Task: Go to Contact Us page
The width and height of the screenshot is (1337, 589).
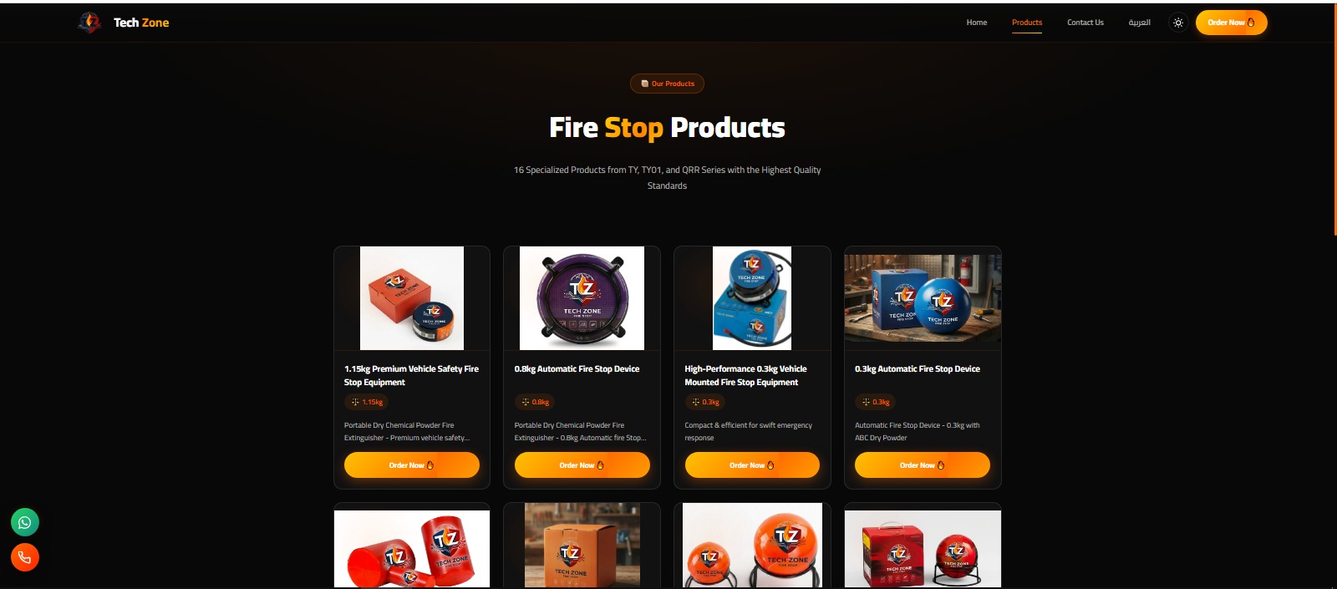Action: click(1085, 23)
